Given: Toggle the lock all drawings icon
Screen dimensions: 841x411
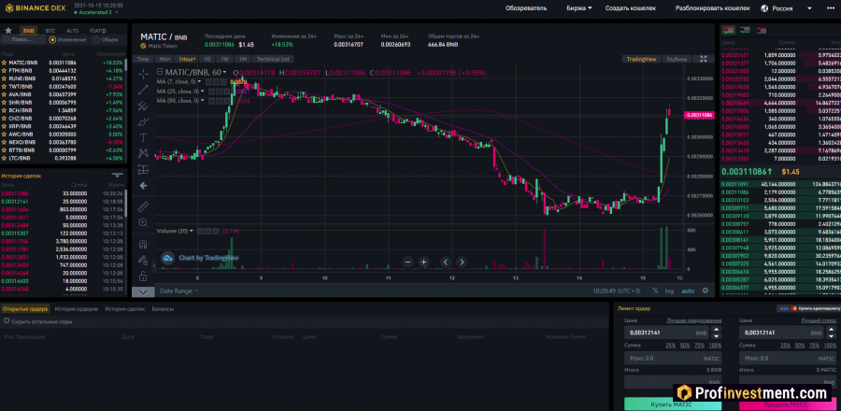Looking at the screenshot, I should pos(143,276).
